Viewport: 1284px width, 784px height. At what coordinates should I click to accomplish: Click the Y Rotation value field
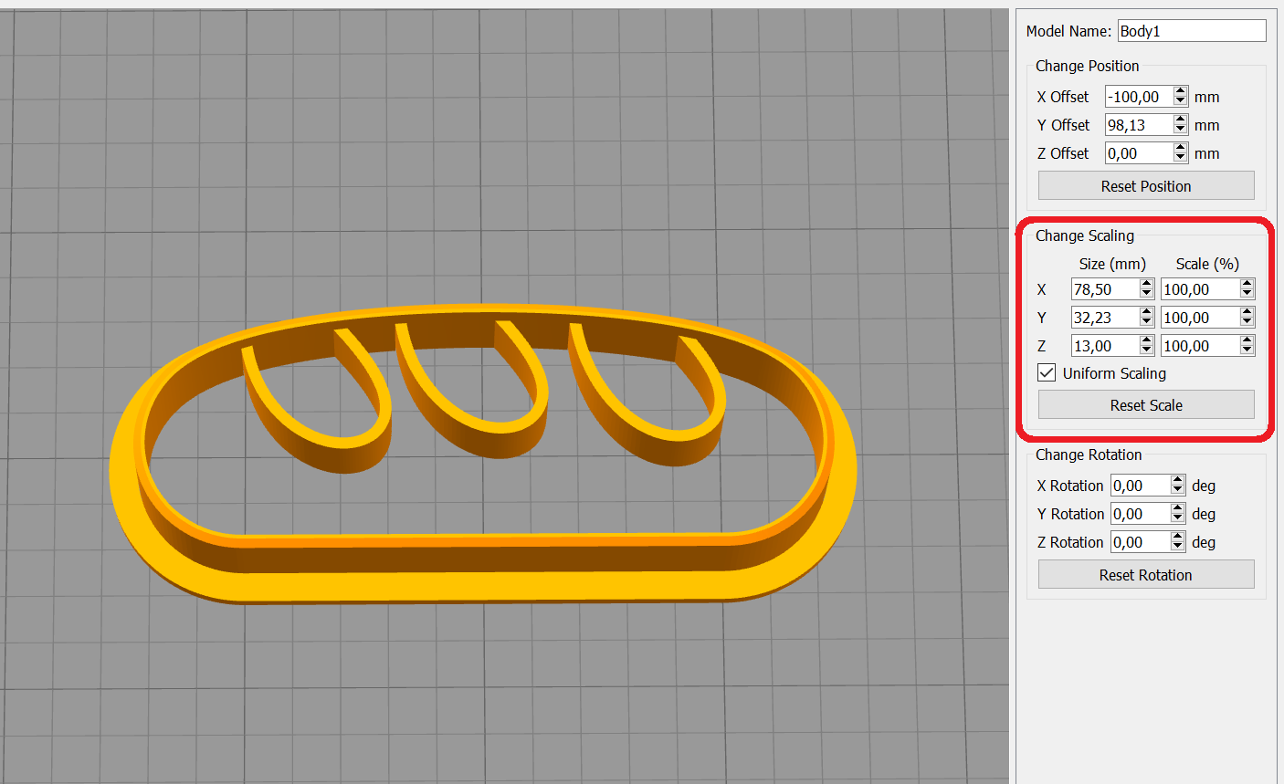click(x=1141, y=514)
